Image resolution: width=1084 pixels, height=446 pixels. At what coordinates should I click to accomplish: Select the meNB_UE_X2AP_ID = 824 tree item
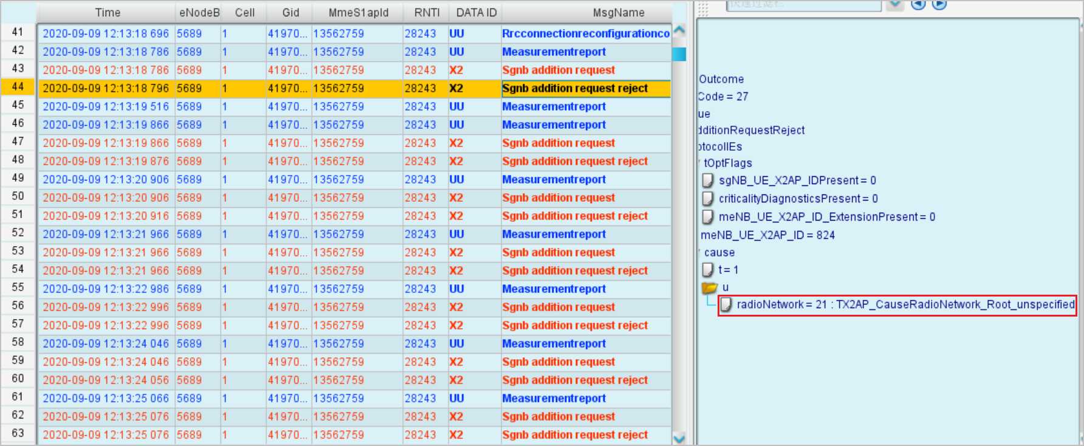pos(767,235)
